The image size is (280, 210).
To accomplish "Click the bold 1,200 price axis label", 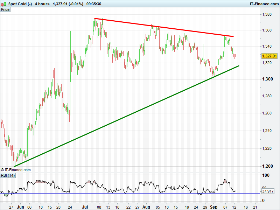I will [x=267, y=166].
